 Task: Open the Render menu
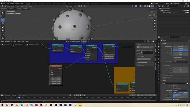tap(12, 4)
